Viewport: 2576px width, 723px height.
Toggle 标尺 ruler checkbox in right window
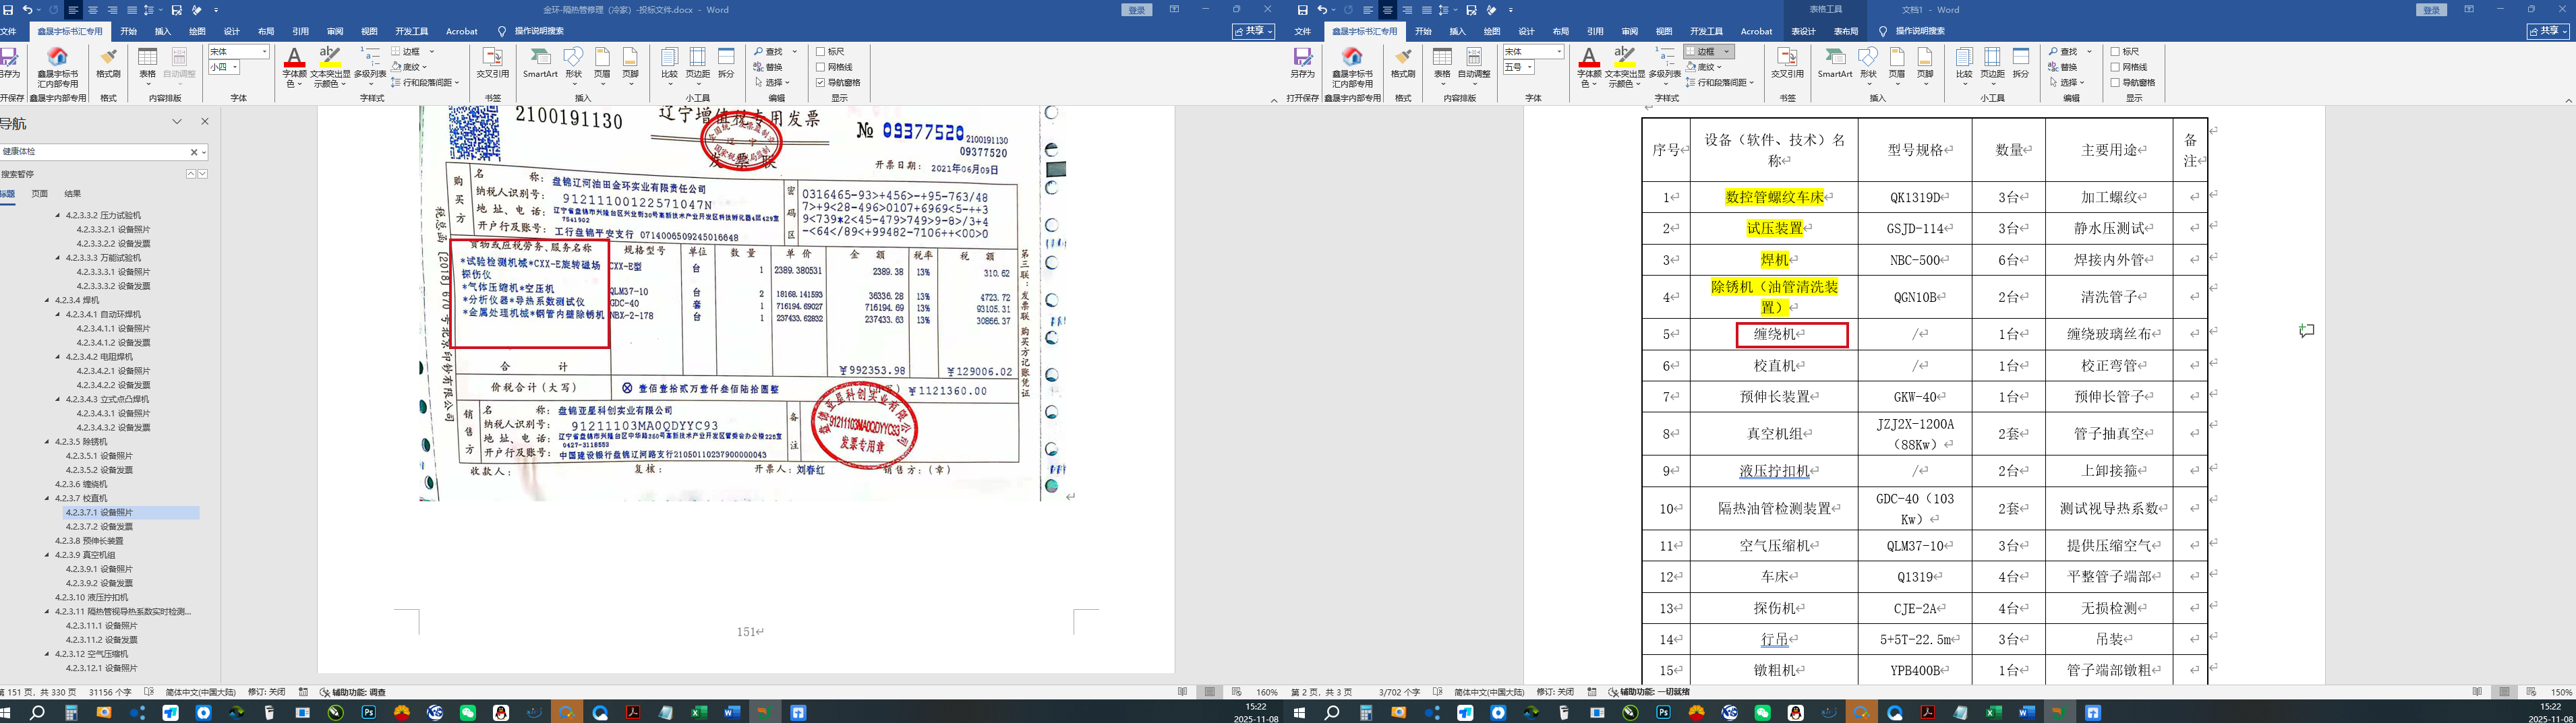pyautogui.click(x=2116, y=52)
